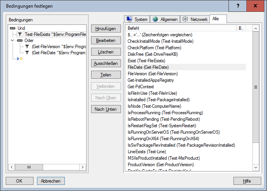The image size is (267, 191).
Task: Click the command list scroll-down arrow
Action: 256,167
